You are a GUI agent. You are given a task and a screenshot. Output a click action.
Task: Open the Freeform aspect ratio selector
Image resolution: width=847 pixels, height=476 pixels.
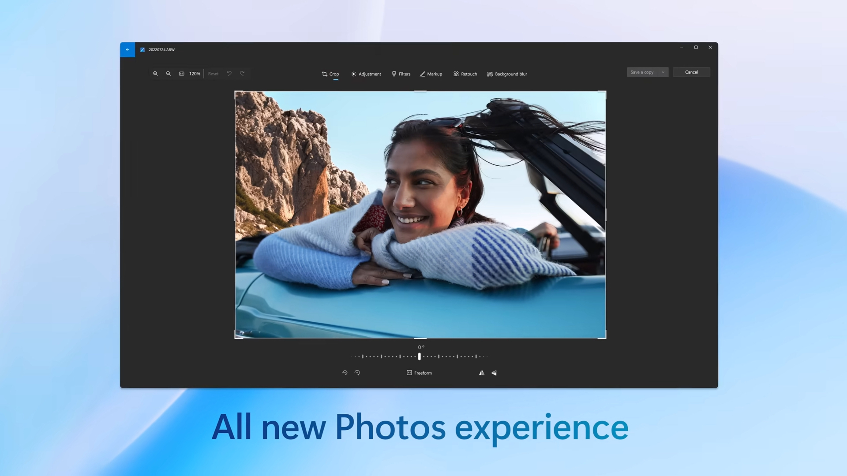419,373
